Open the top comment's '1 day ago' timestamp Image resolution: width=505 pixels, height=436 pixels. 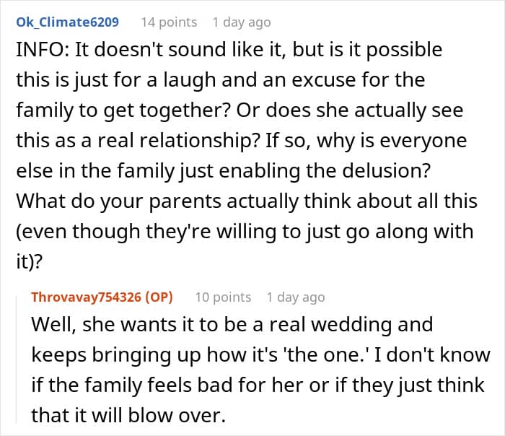[x=242, y=22]
